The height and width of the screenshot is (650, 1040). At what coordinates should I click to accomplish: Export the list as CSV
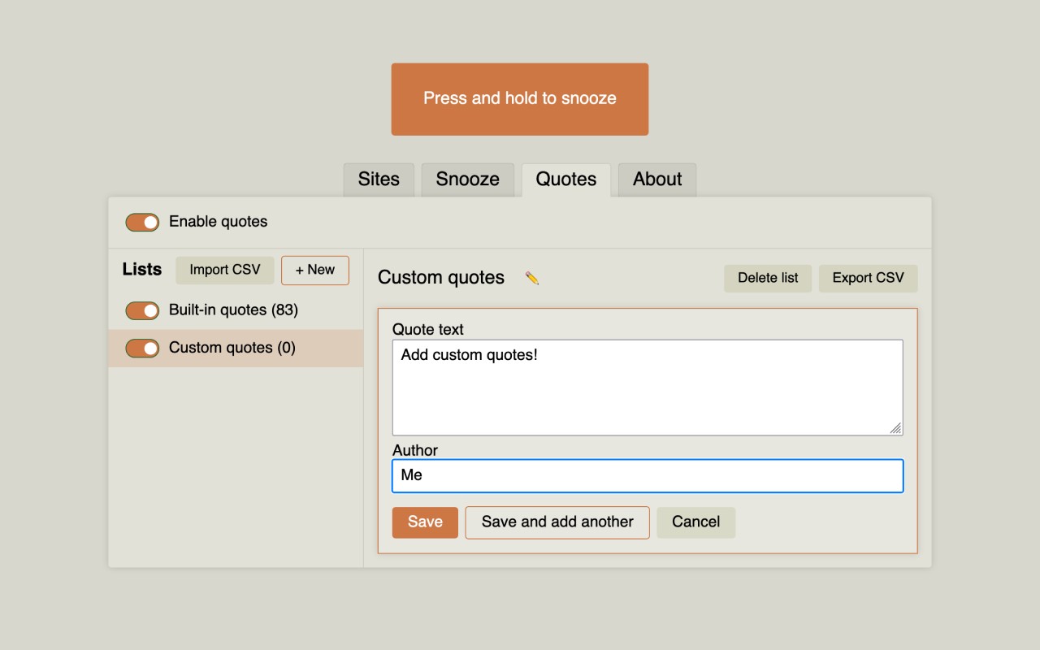point(868,278)
